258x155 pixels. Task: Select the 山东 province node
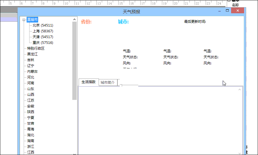tap(31, 89)
